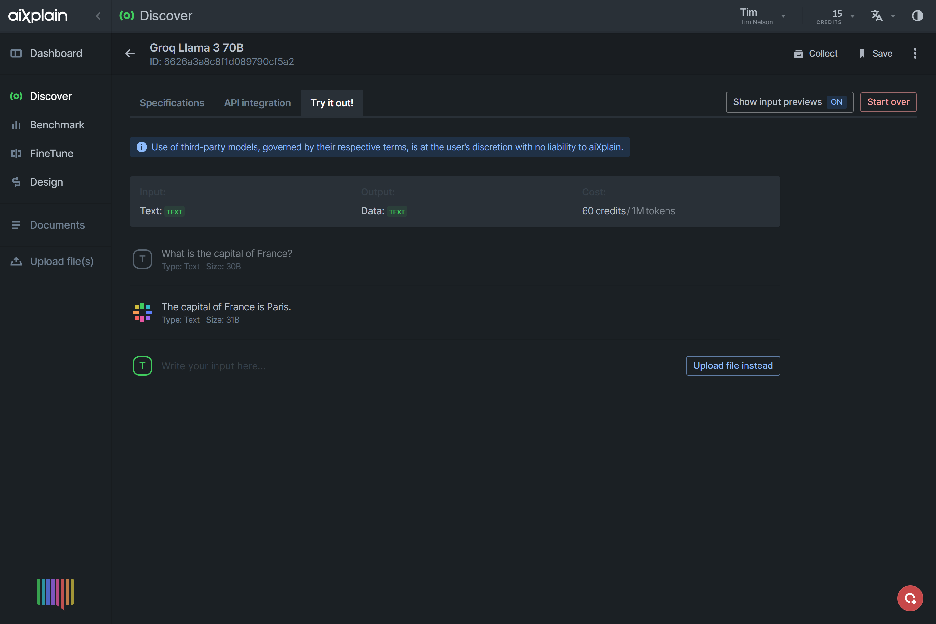
Task: Open the three-dot more options menu
Action: click(x=915, y=53)
